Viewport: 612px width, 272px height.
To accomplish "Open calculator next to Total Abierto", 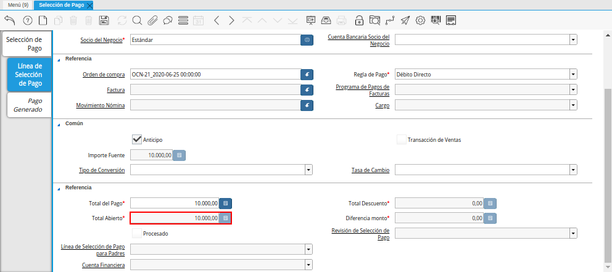I will point(225,218).
